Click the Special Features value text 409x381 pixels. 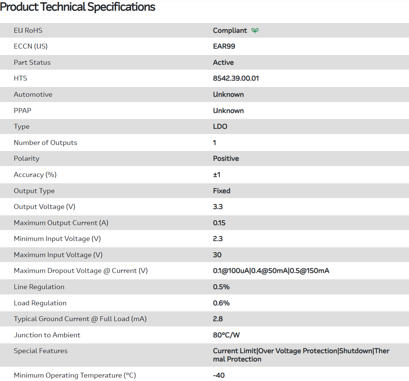(x=301, y=355)
